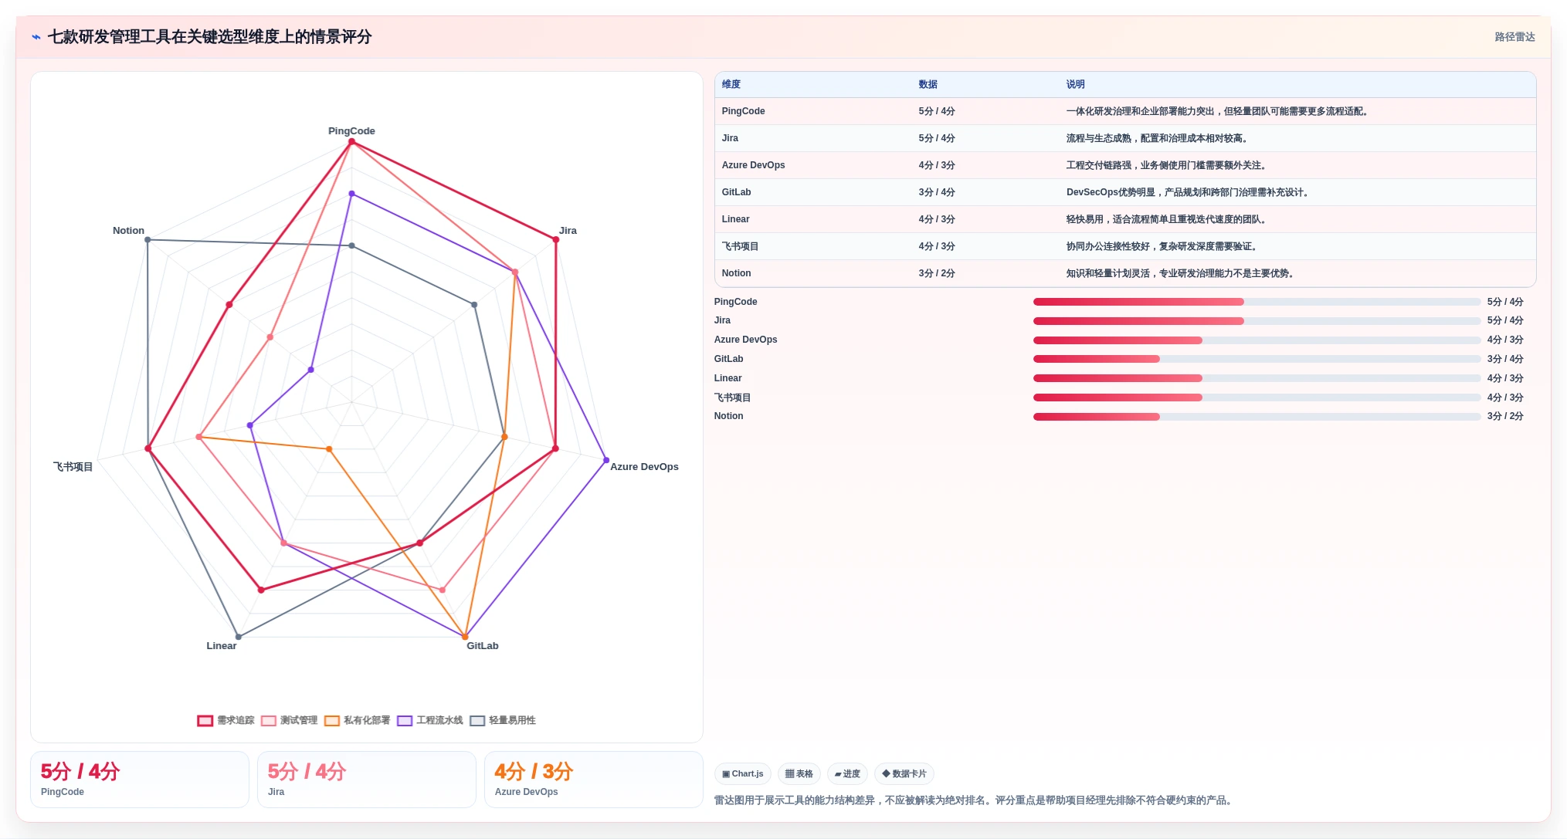This screenshot has width=1567, height=839.
Task: Select the Notion row in the table
Action: pyautogui.click(x=1125, y=273)
